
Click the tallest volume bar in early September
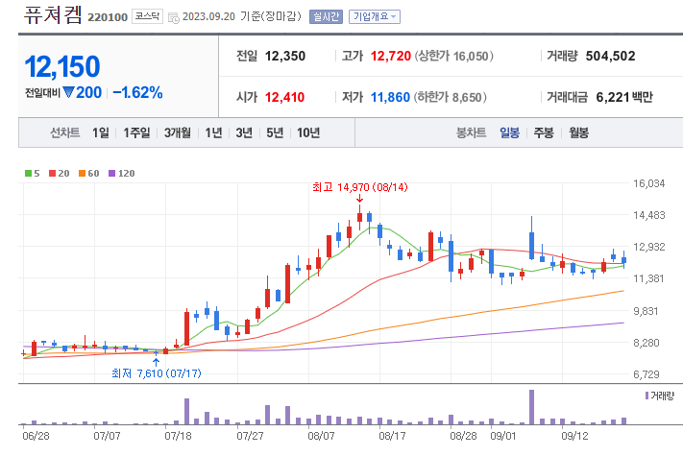pyautogui.click(x=531, y=407)
